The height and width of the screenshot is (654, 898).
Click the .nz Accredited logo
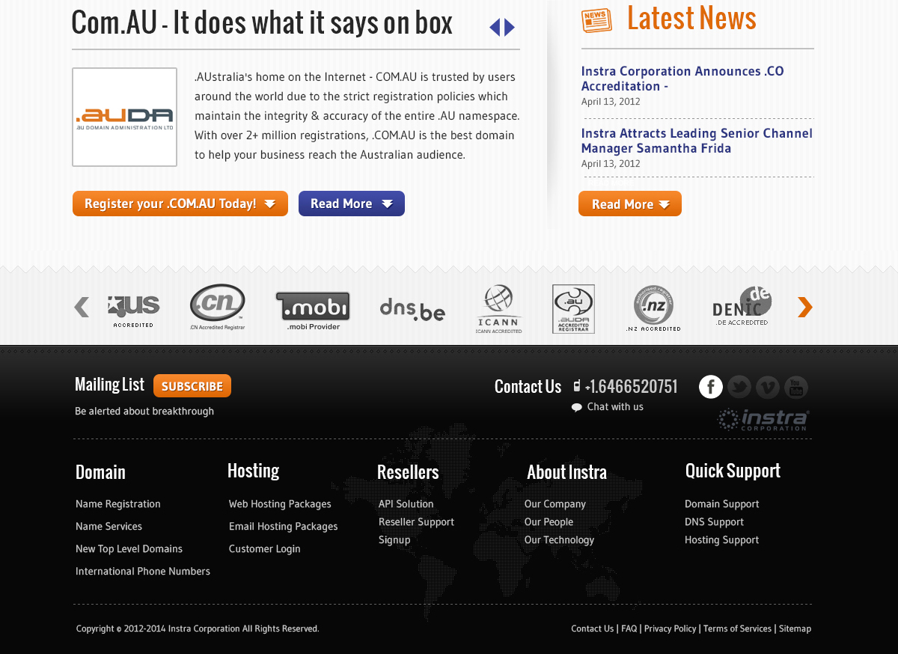(x=653, y=308)
